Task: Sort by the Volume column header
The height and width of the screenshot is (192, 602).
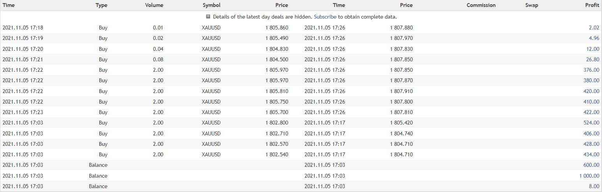Action: (154, 5)
